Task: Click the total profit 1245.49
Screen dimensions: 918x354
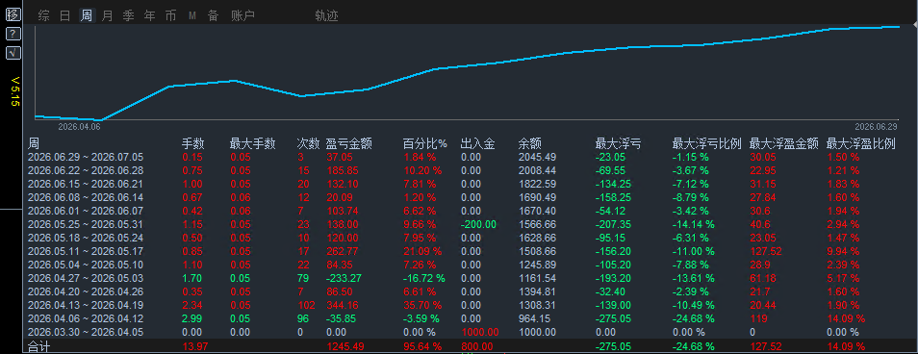Action: tap(344, 346)
